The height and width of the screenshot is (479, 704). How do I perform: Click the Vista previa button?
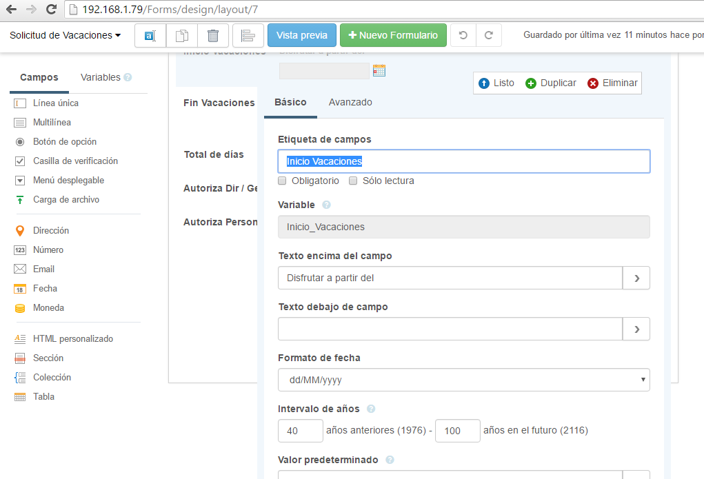301,35
